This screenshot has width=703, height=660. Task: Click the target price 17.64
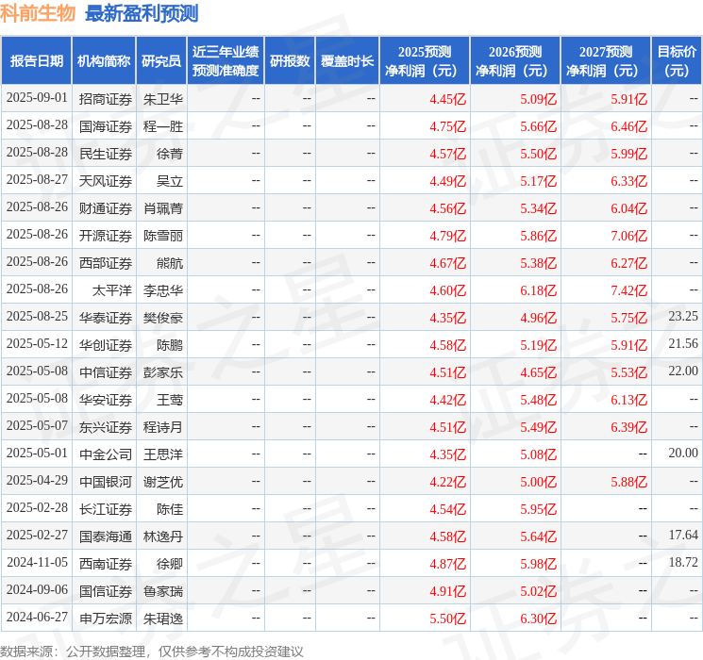[x=683, y=535]
